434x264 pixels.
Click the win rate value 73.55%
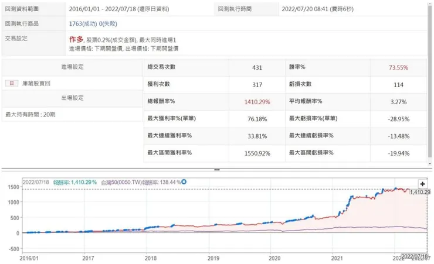tap(398, 68)
